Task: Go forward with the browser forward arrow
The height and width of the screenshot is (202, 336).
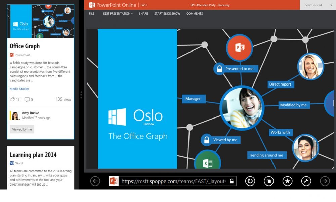Action: coord(325,181)
